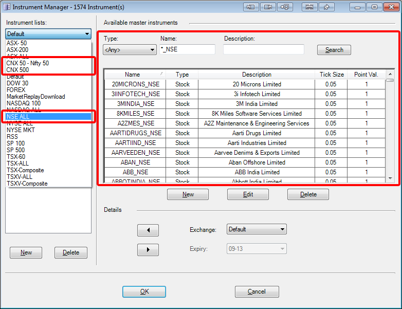Select NSE ALL list entry
This screenshot has height=309, width=402.
coord(48,117)
